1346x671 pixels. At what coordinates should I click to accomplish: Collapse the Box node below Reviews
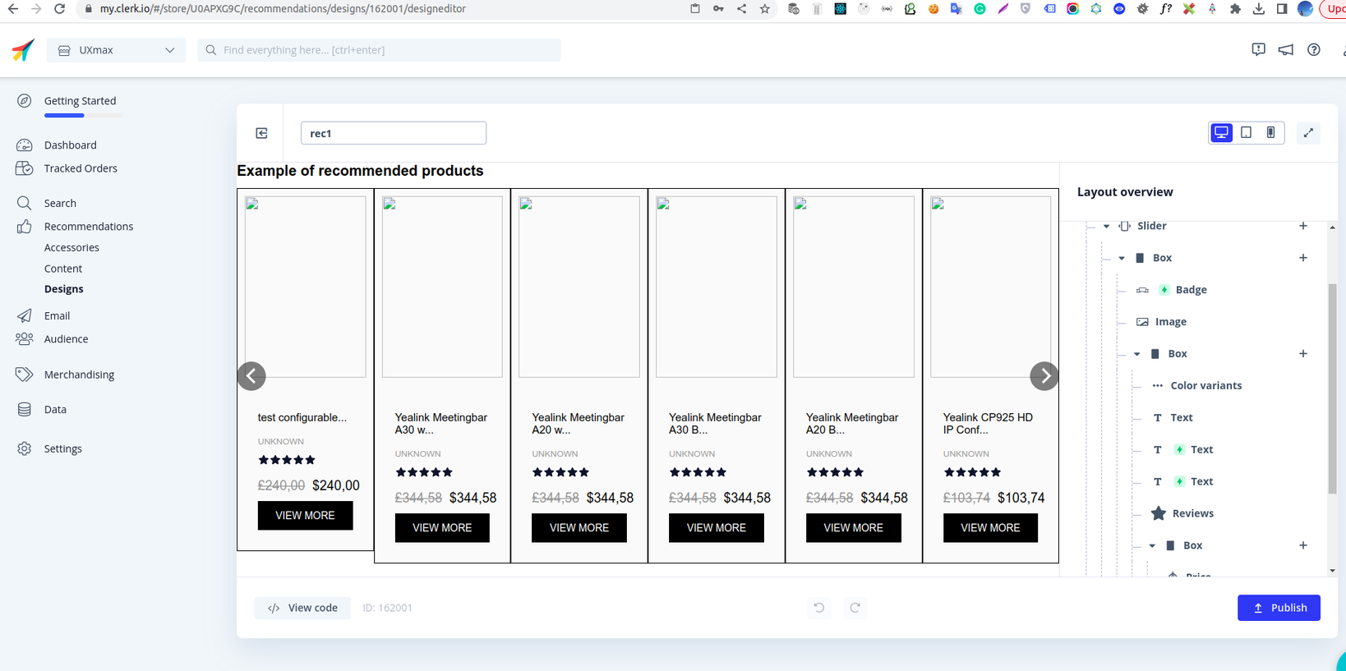1152,546
